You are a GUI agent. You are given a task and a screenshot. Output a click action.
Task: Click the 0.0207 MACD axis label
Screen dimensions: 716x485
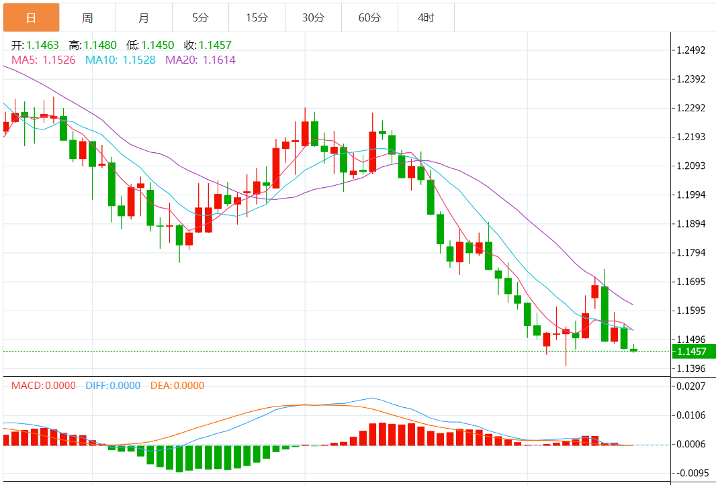[692, 386]
